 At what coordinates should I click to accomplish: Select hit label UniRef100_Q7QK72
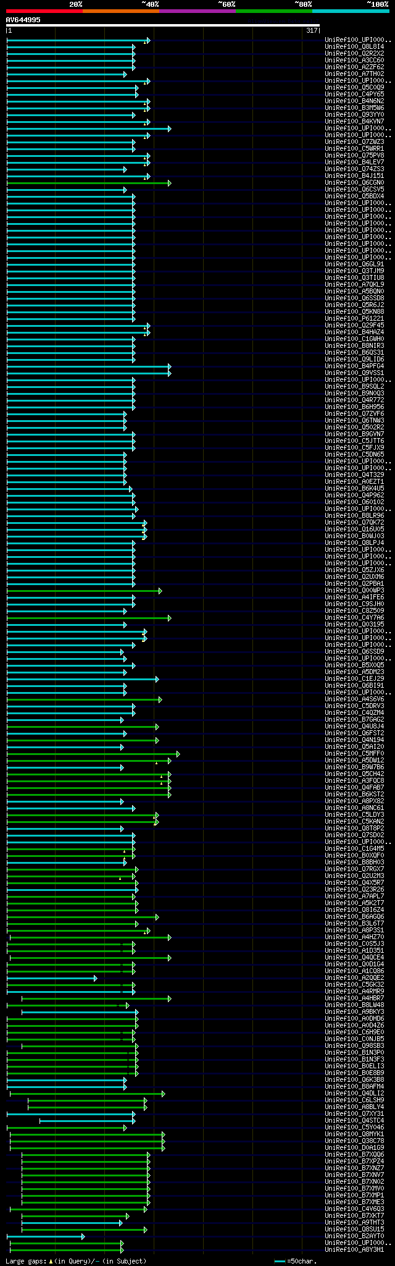coord(354,522)
